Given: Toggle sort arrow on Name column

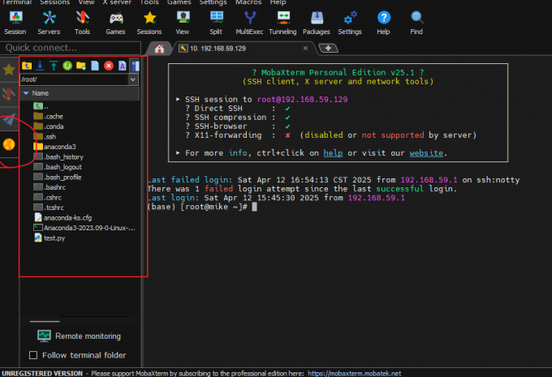Looking at the screenshot, I should point(26,93).
